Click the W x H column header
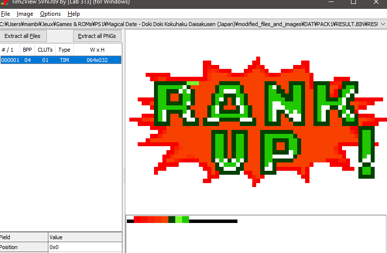387x253 pixels. 97,50
